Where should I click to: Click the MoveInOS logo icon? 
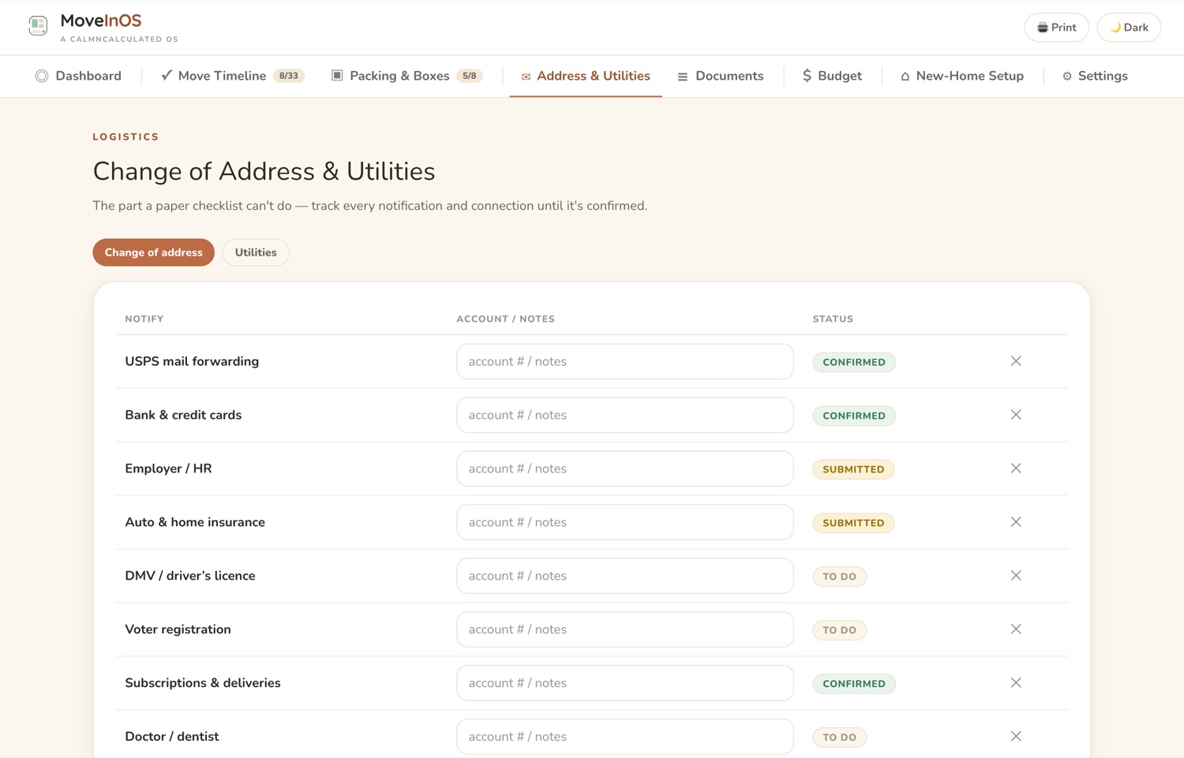pyautogui.click(x=38, y=26)
